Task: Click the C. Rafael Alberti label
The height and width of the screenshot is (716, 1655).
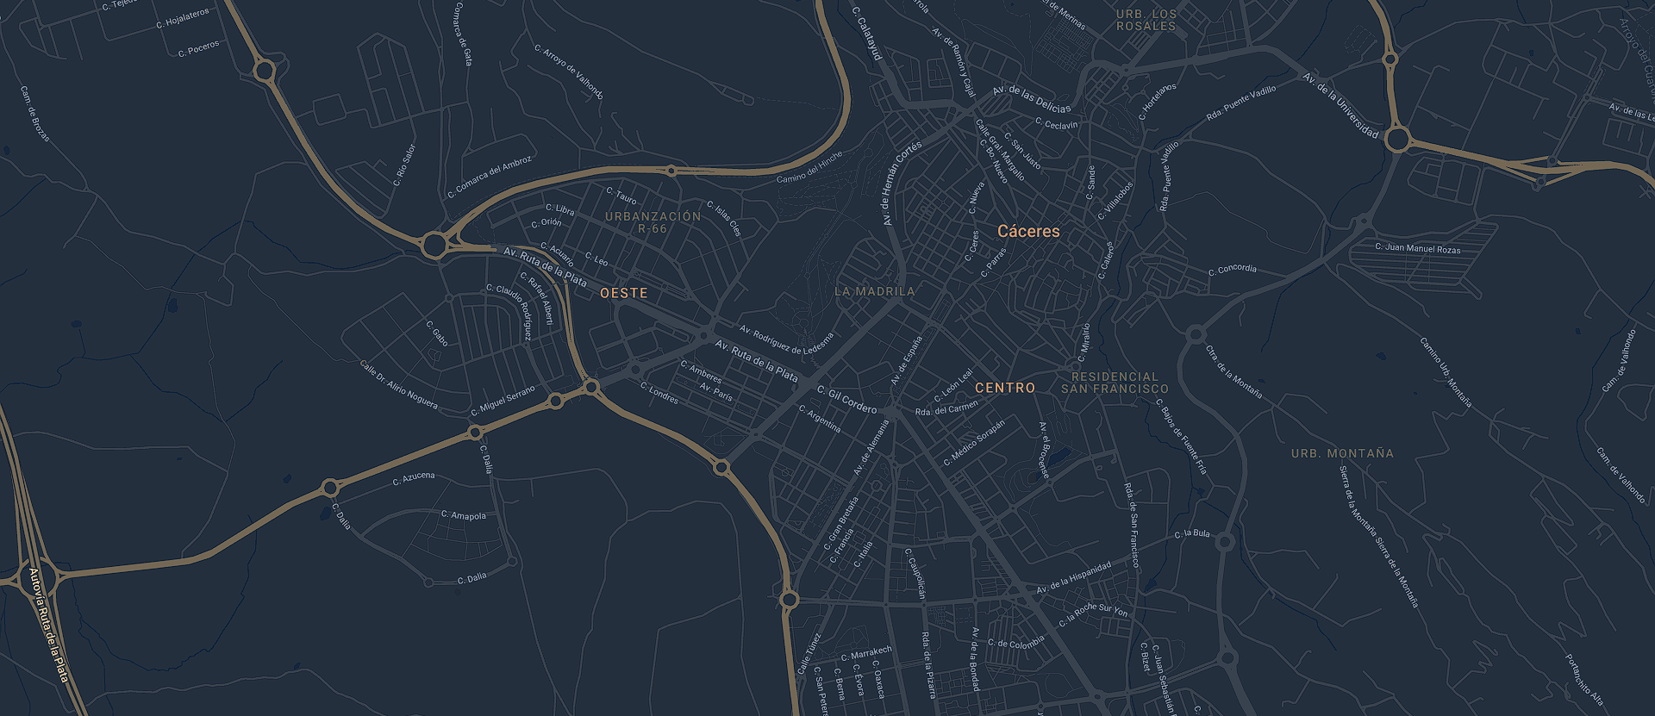Action: [x=536, y=298]
